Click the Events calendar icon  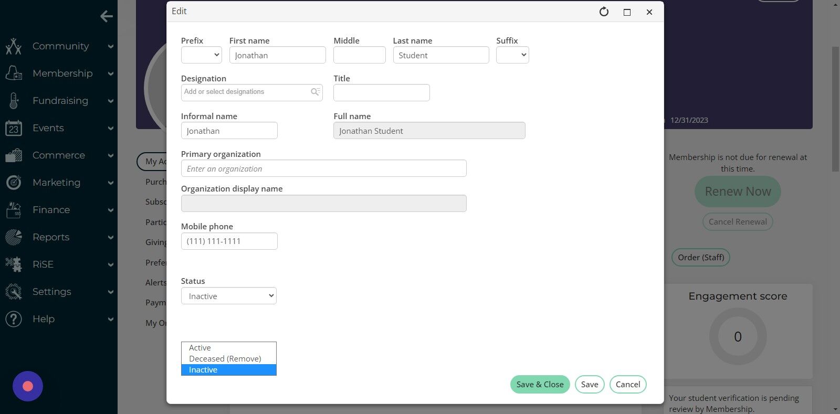point(14,128)
